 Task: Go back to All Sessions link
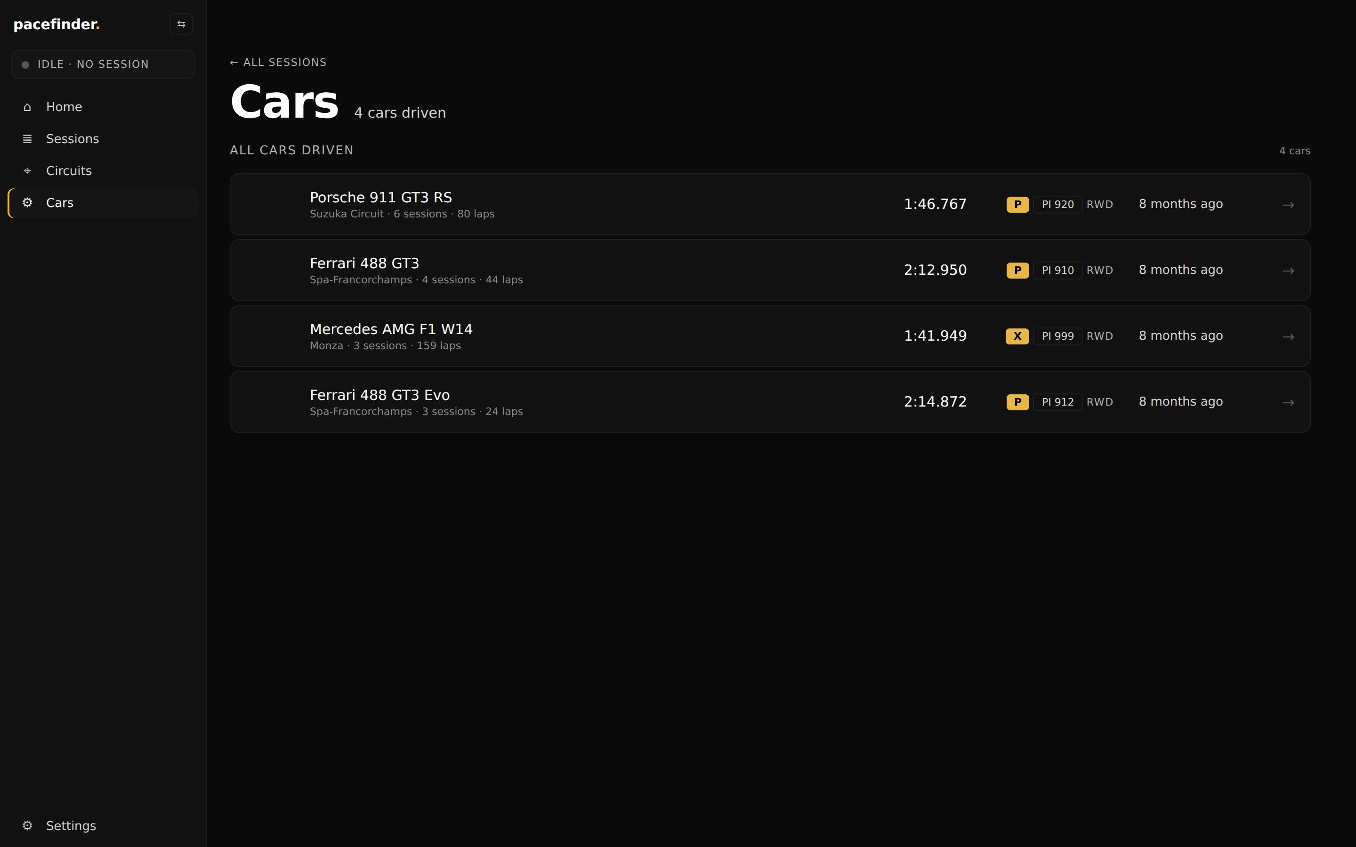click(x=278, y=62)
